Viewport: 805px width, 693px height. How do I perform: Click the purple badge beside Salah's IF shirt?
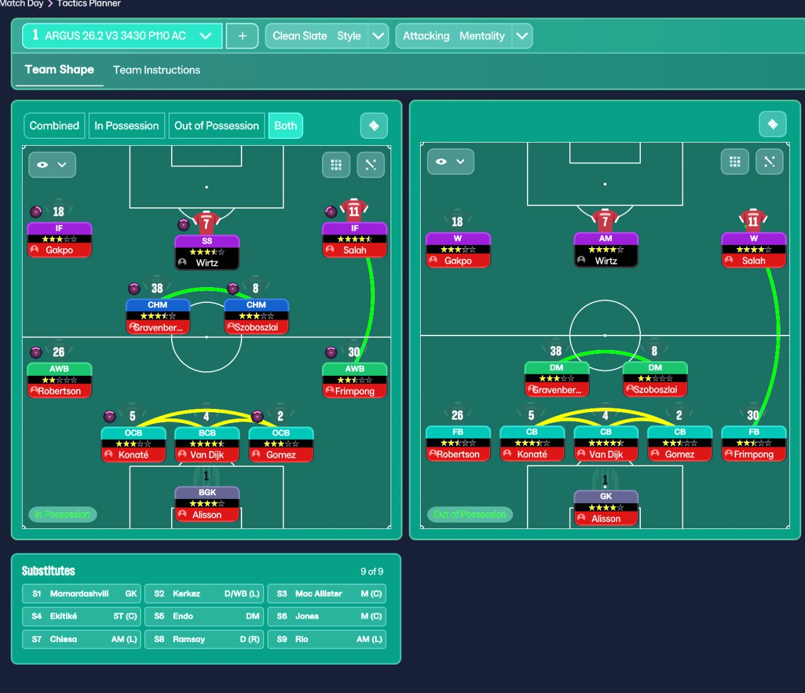point(331,212)
